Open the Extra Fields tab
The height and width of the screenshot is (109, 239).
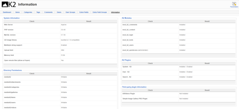pos(84,12)
